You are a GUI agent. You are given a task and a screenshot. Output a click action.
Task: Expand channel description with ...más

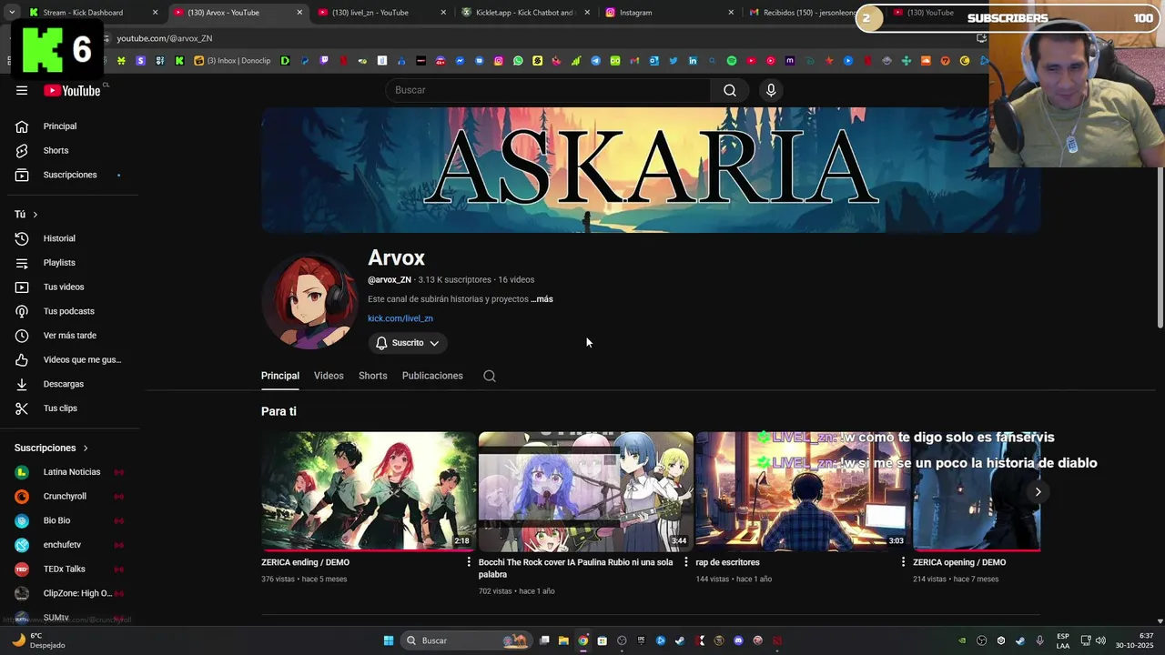(542, 299)
